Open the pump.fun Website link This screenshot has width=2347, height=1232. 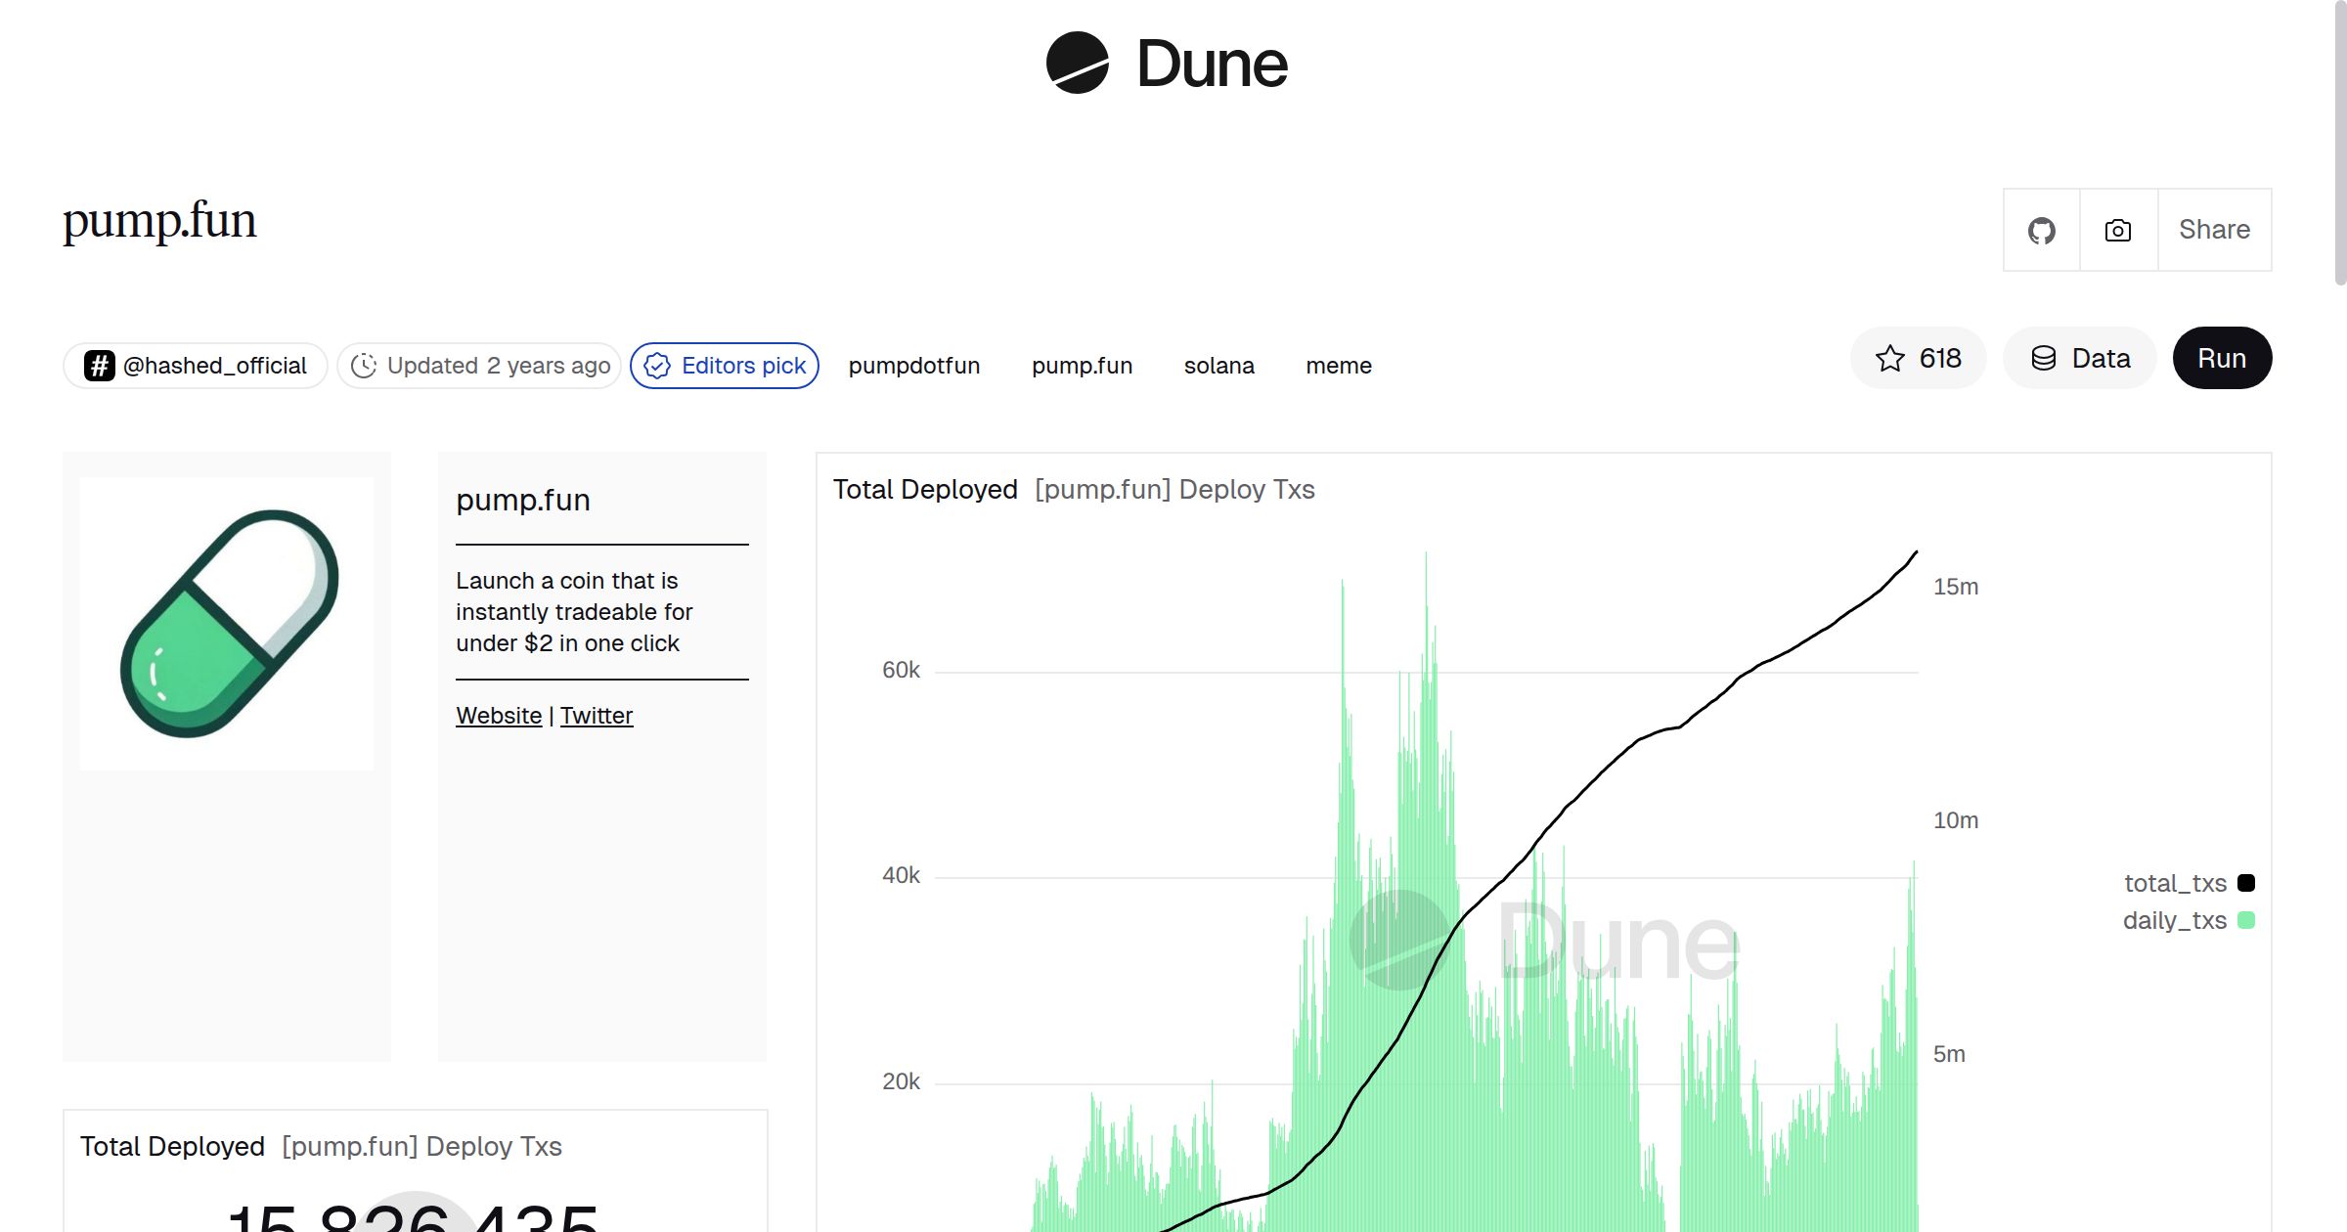498,715
